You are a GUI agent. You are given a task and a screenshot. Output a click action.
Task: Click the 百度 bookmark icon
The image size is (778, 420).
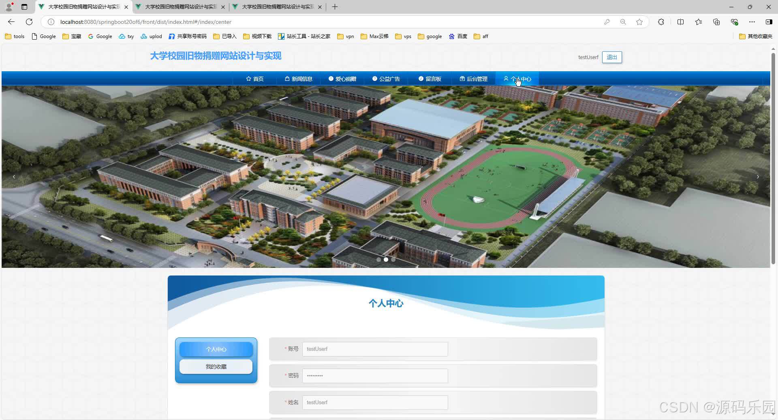point(451,36)
